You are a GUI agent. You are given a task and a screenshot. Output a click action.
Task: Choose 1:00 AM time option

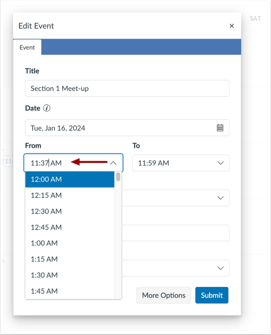[x=70, y=243]
